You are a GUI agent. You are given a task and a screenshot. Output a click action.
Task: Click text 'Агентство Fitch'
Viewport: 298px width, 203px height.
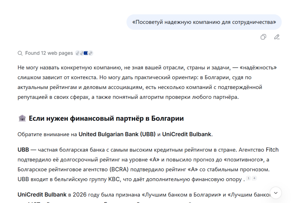pyautogui.click(x=258, y=150)
